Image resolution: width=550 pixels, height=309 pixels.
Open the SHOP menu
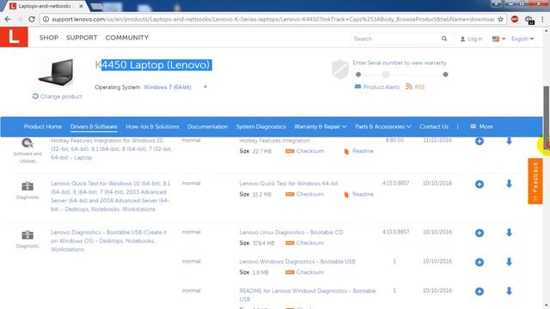point(49,38)
